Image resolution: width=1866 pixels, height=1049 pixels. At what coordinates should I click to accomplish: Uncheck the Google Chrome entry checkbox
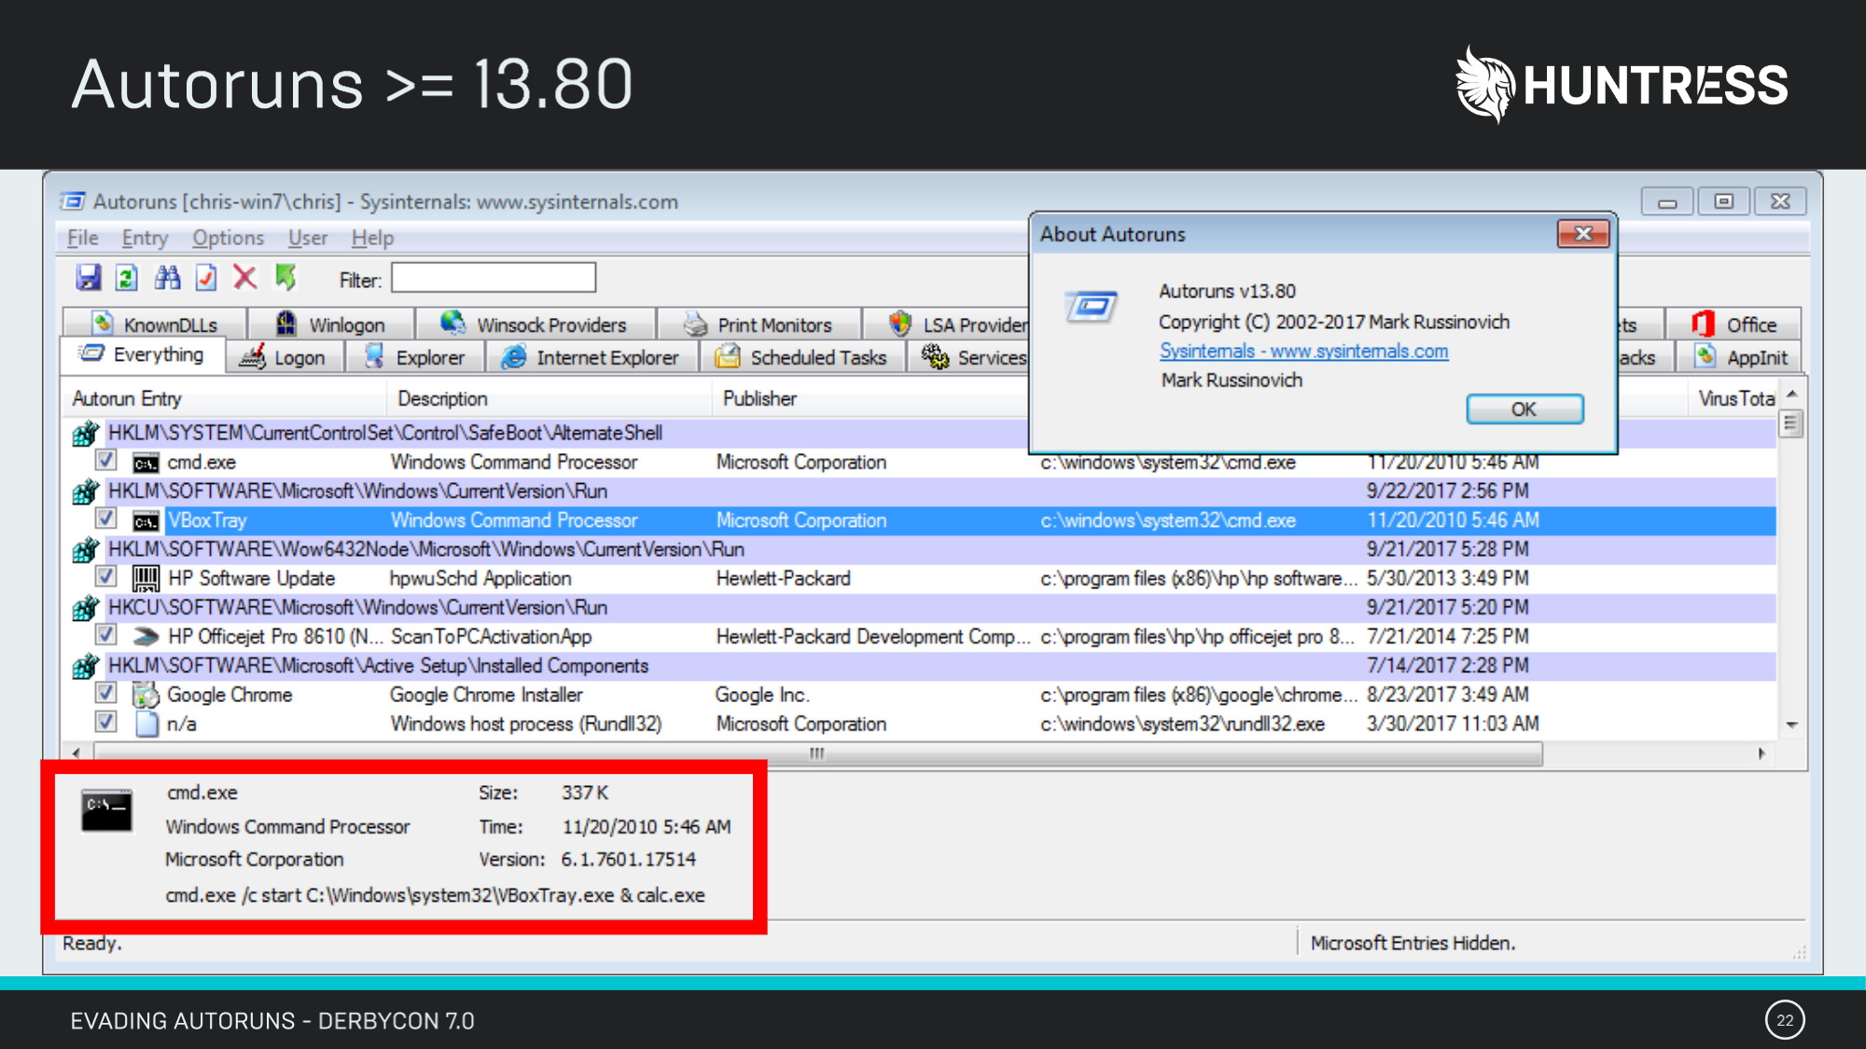pos(106,693)
